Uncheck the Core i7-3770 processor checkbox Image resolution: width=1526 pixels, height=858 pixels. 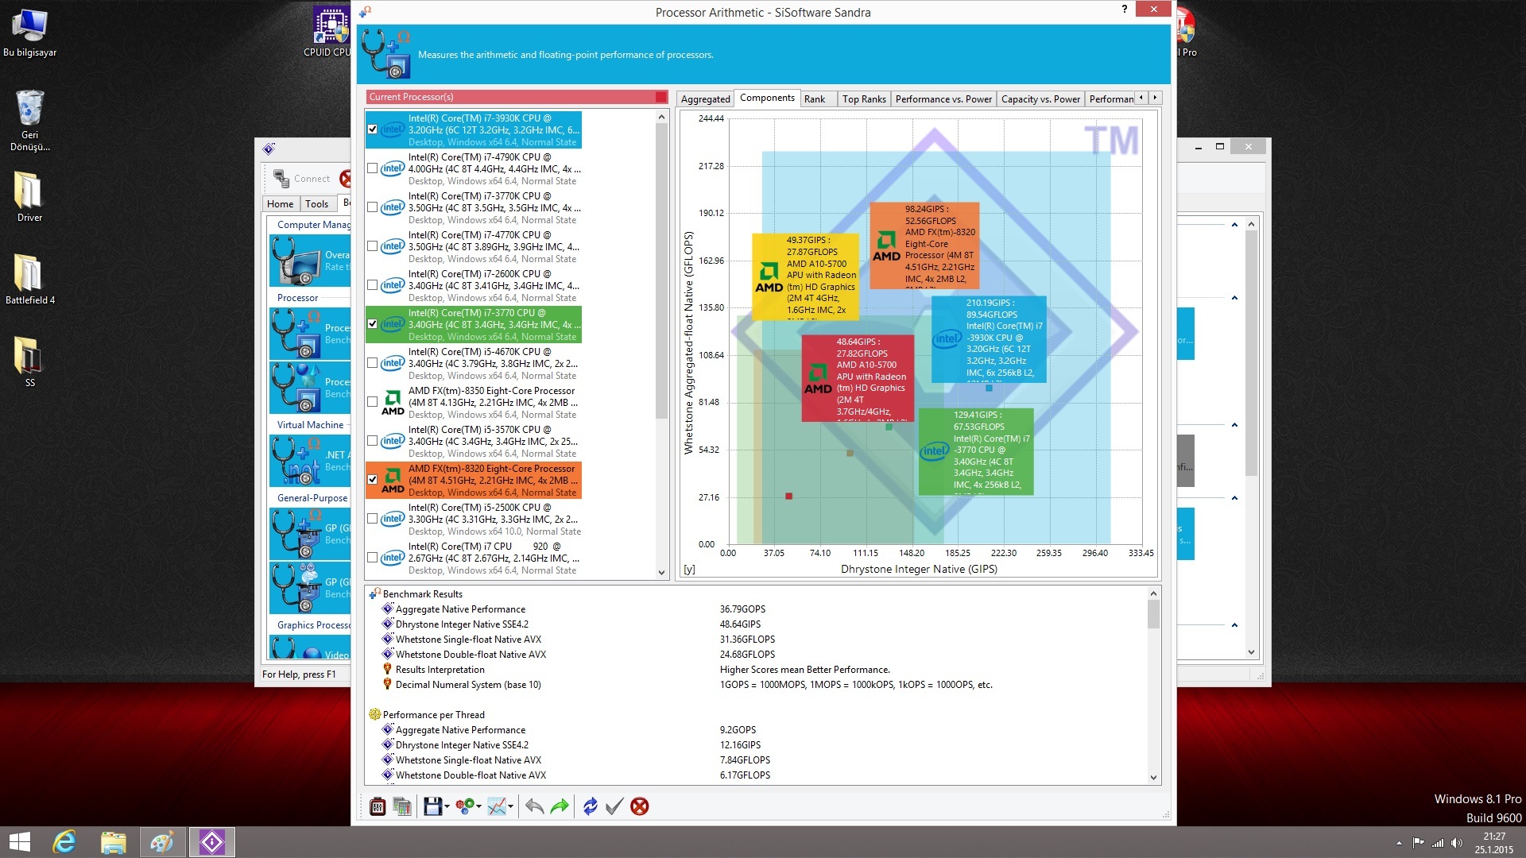coord(372,324)
